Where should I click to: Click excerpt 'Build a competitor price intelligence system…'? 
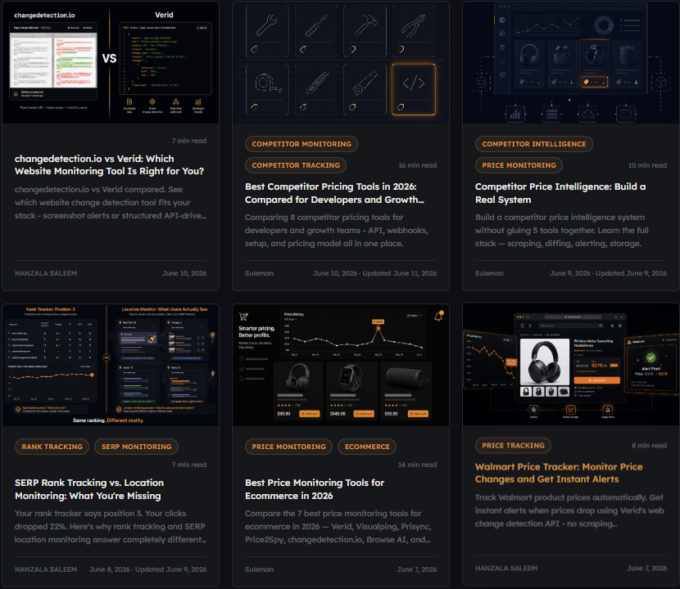[561, 231]
